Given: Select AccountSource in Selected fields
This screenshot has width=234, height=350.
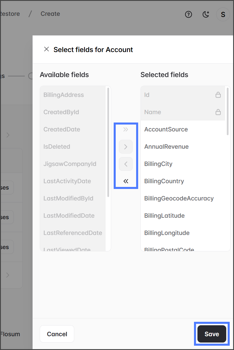Looking at the screenshot, I should click(x=166, y=129).
